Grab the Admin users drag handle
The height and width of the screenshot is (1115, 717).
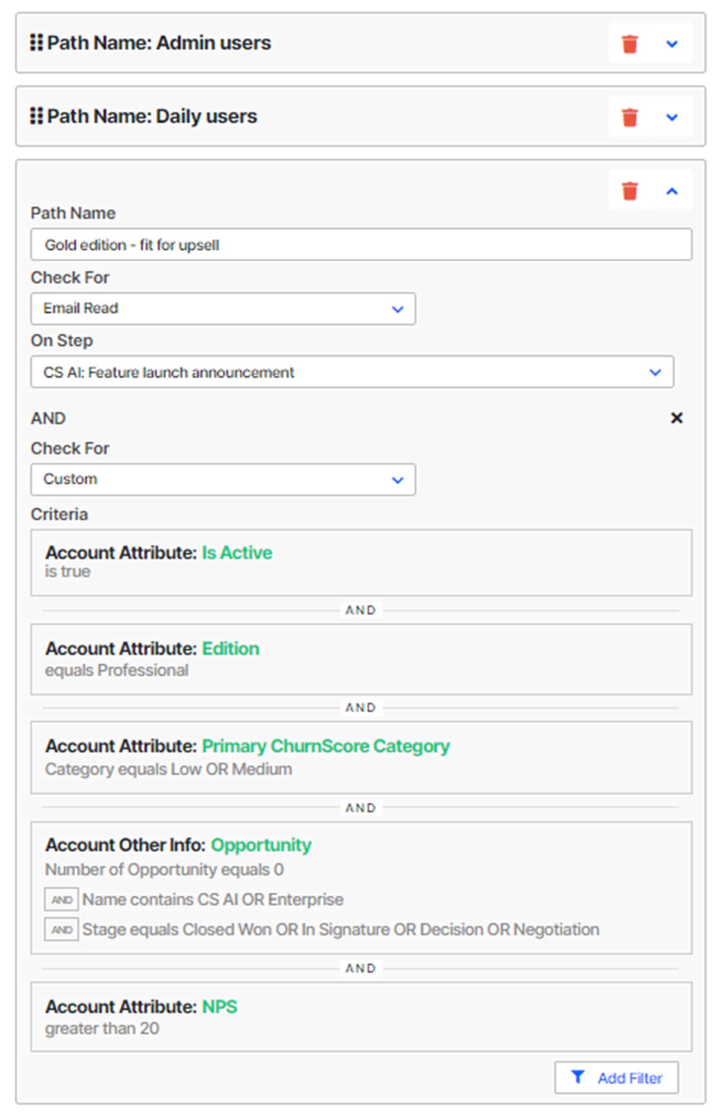tap(36, 43)
